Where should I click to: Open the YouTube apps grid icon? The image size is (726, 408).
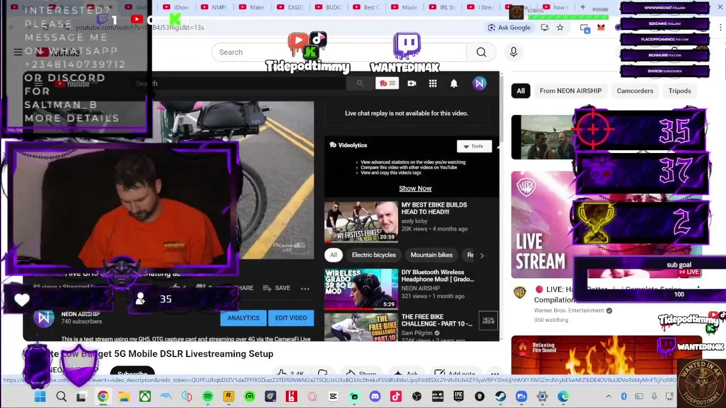pos(433,83)
